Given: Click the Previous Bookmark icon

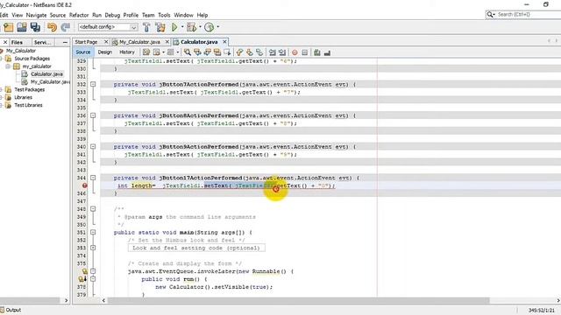Looking at the screenshot, I should point(239,52).
